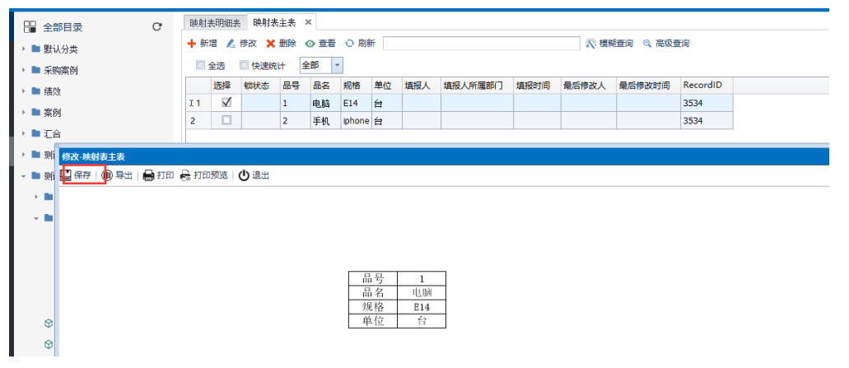
Task: Check the checkbox in row 2
Action: (226, 120)
